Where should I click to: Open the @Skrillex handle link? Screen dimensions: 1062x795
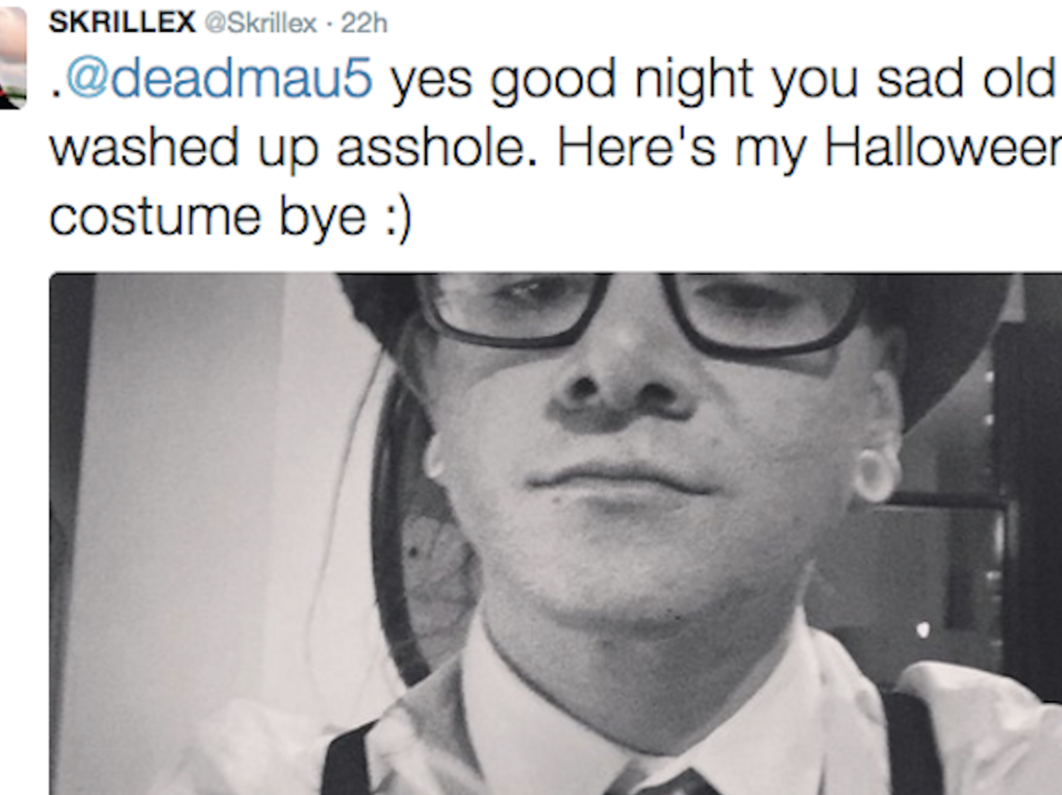click(260, 23)
